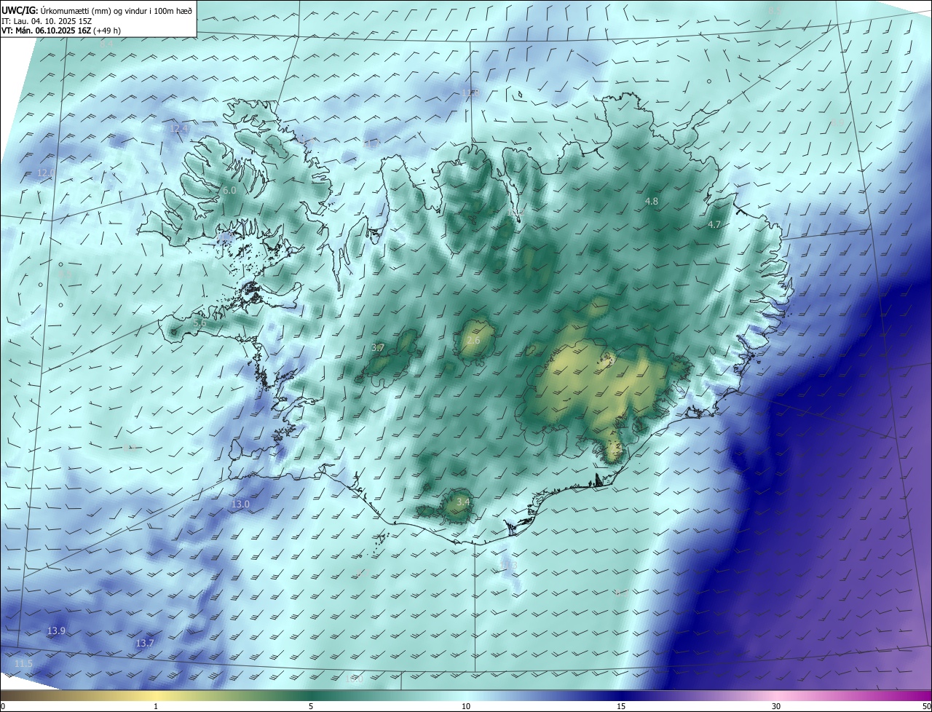Click the 13.9 value label

[56, 630]
